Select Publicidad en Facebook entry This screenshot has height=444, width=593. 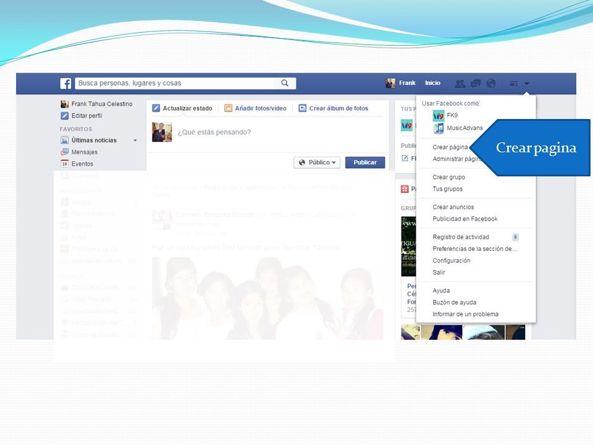(x=465, y=218)
